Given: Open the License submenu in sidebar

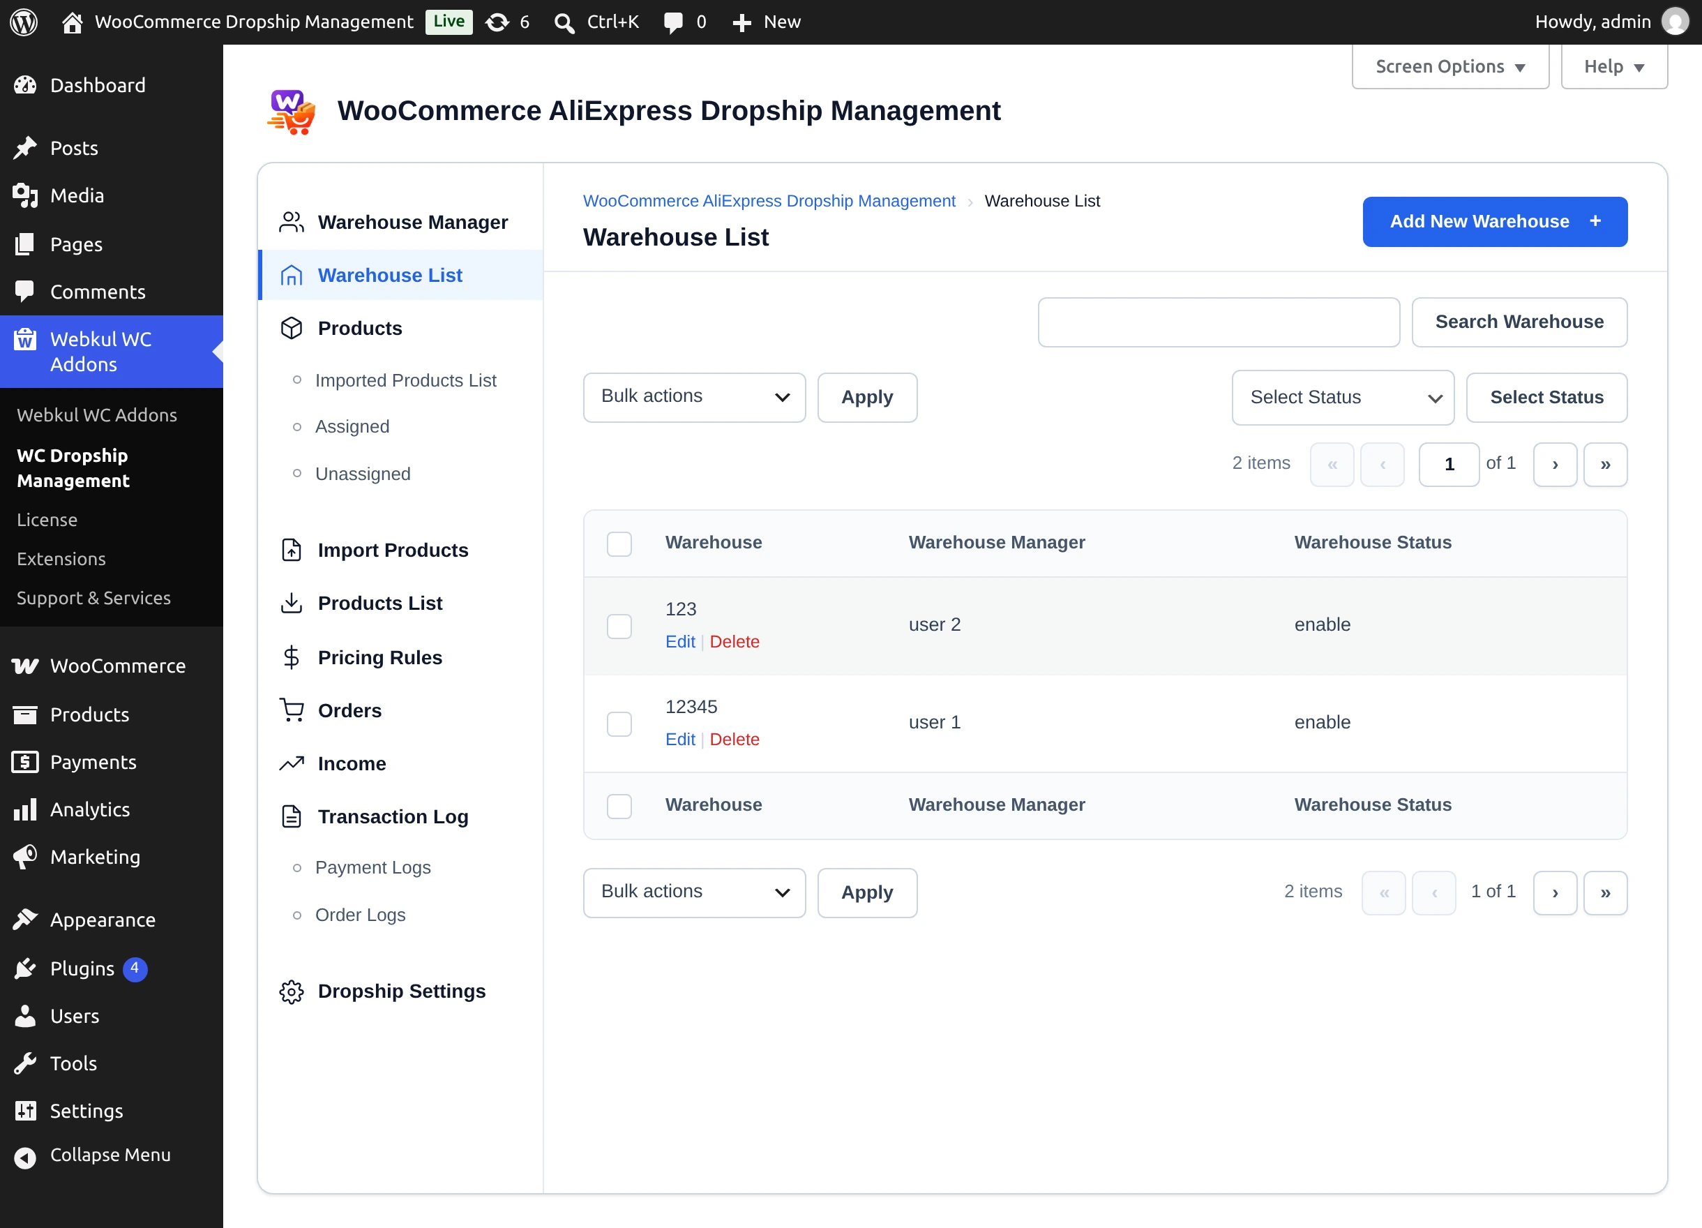Looking at the screenshot, I should (x=47, y=519).
